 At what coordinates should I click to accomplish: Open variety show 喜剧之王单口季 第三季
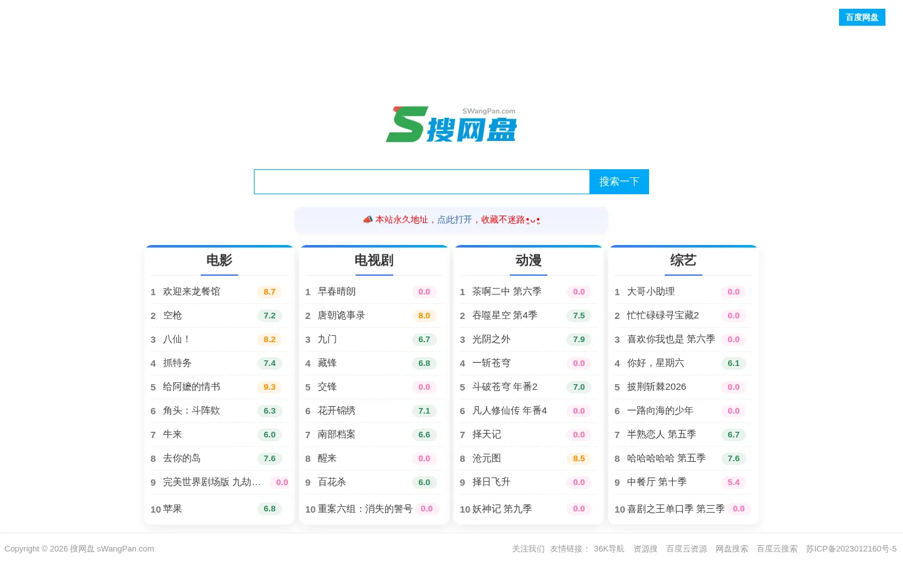coord(676,509)
